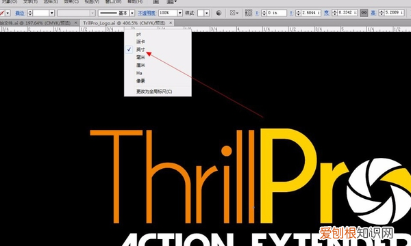Click the arrange documents icon in menu bar
This screenshot has height=246, width=411.
click(x=171, y=1)
